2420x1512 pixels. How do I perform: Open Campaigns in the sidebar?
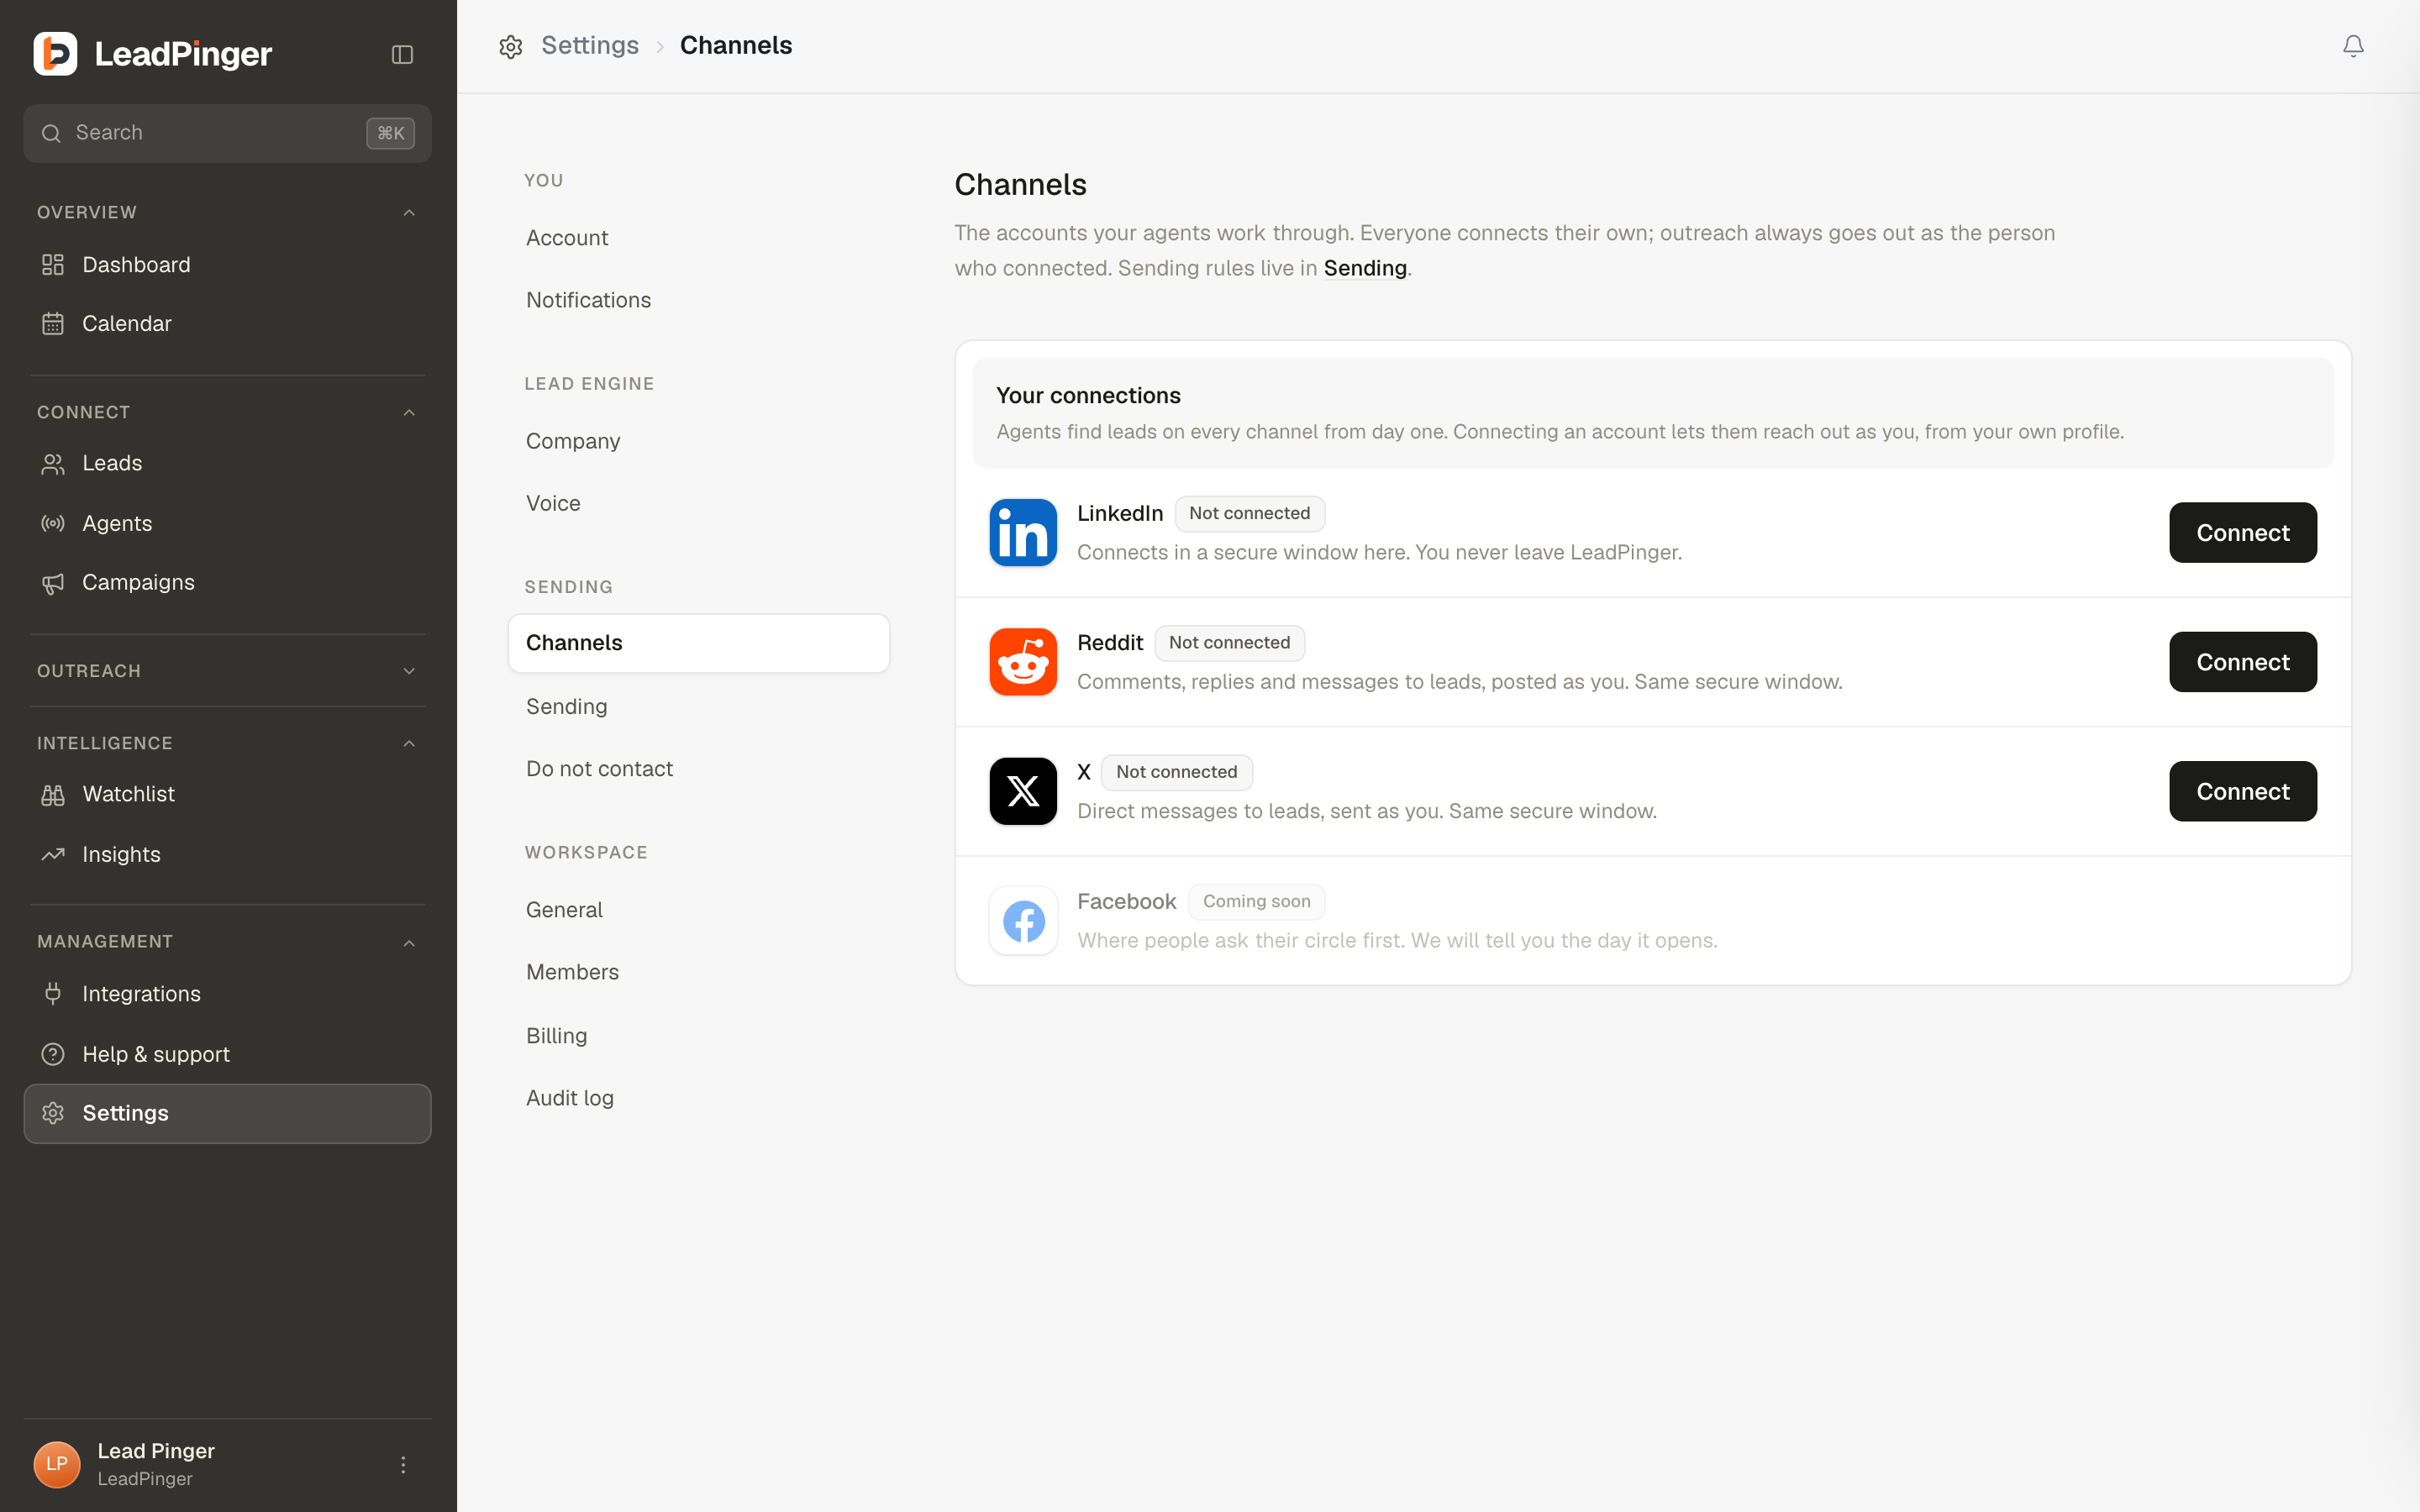[227, 583]
